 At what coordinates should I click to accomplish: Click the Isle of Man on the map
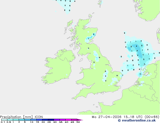[x=81, y=60]
